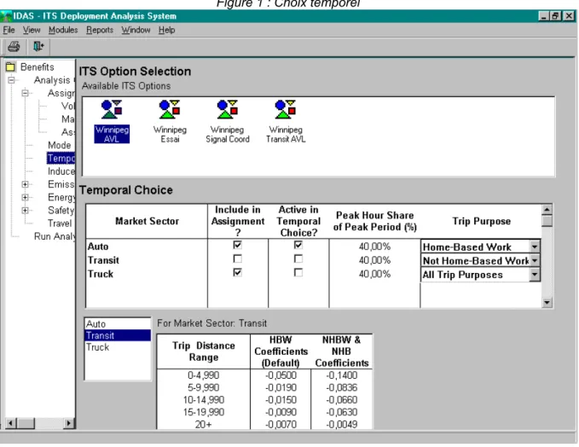
Task: Select the Winnipeg Signal Coord option icon
Action: click(227, 109)
